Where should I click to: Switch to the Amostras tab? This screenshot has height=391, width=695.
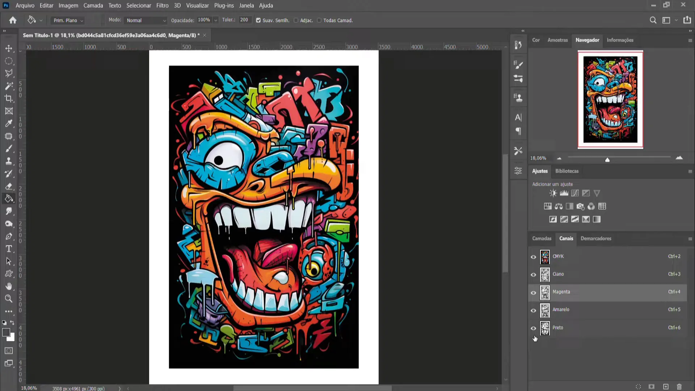557,40
